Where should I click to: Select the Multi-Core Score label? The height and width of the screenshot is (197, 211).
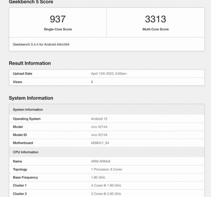tap(155, 29)
